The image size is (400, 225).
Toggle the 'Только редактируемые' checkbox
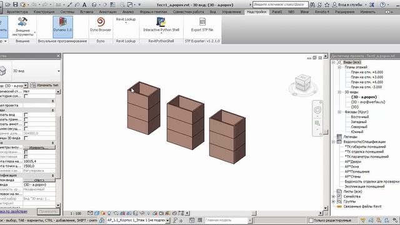click(x=311, y=220)
